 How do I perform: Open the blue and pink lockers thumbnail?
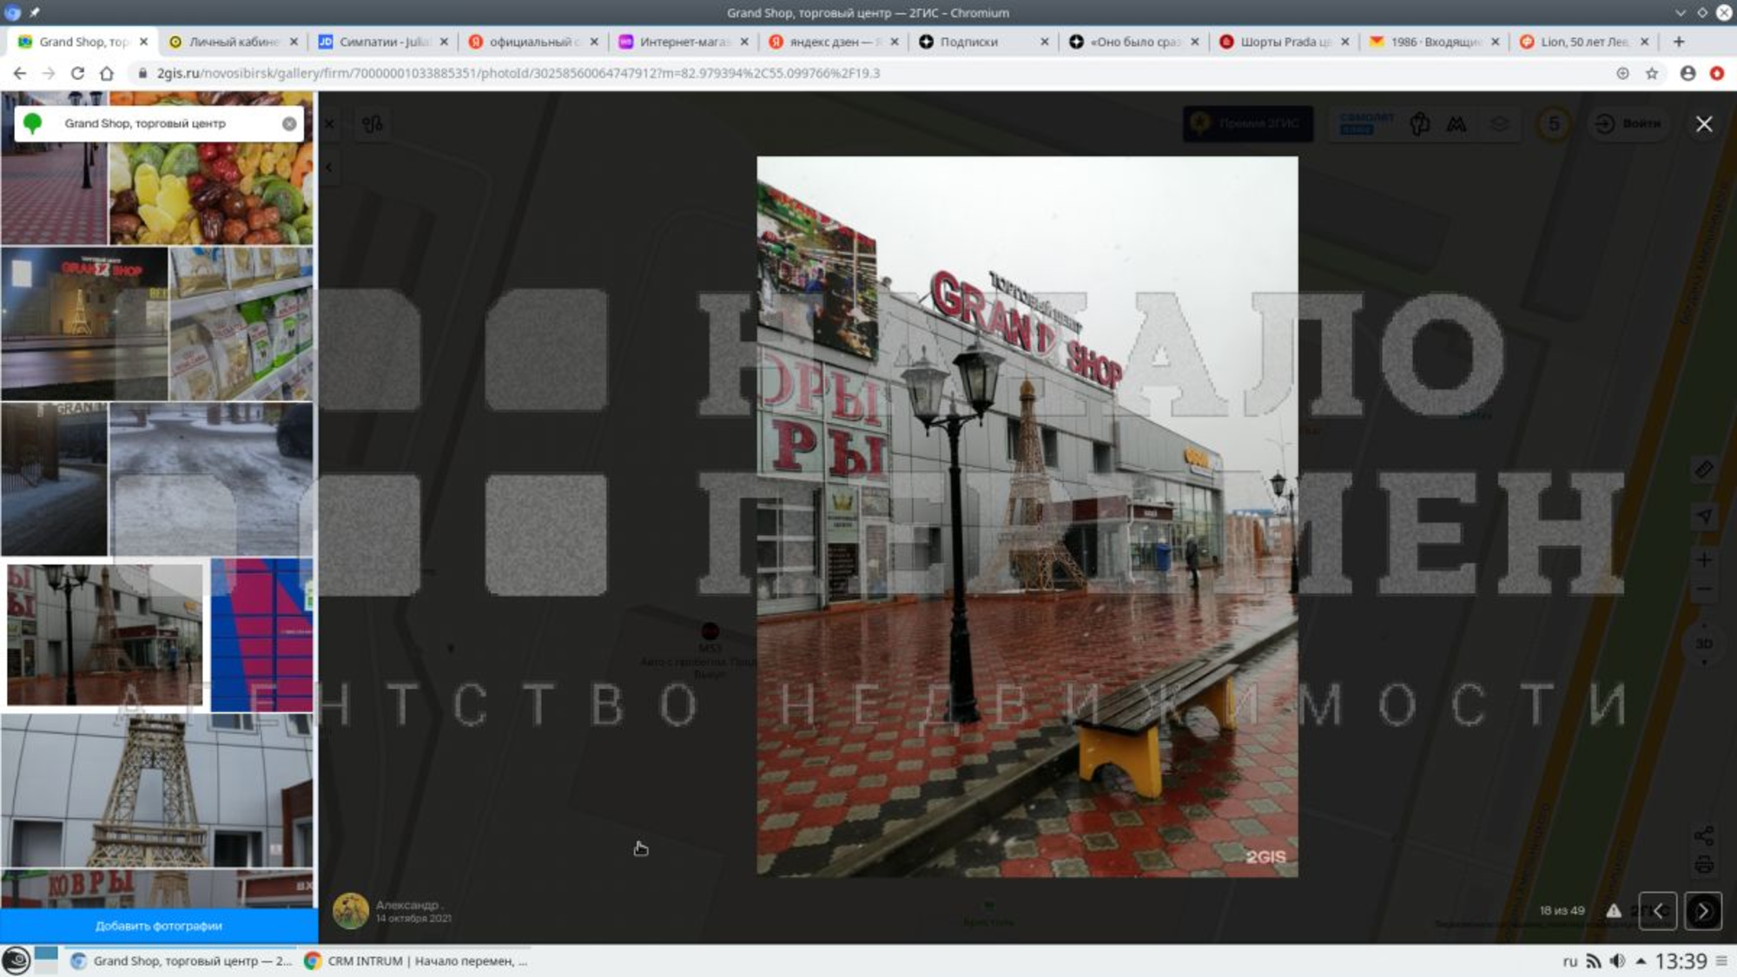(261, 635)
